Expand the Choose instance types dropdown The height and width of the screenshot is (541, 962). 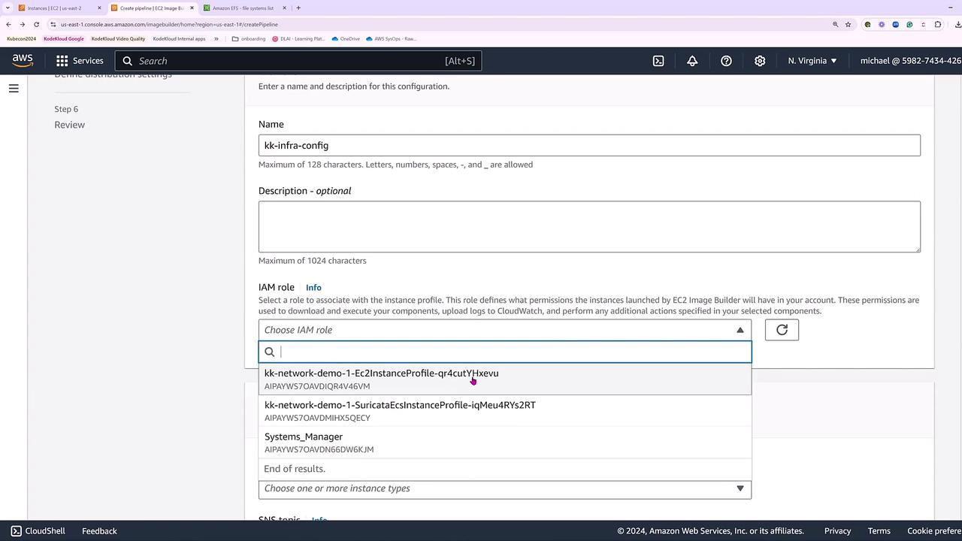click(x=505, y=488)
